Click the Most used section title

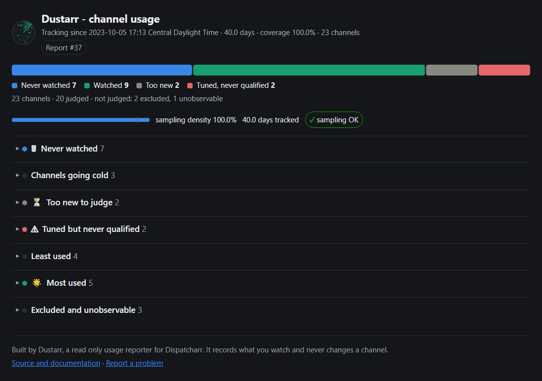click(x=67, y=283)
